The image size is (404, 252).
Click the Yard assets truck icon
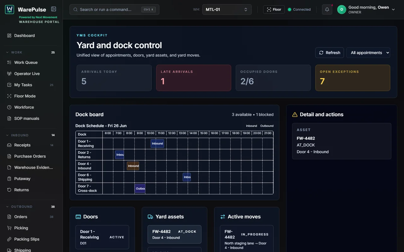151,217
